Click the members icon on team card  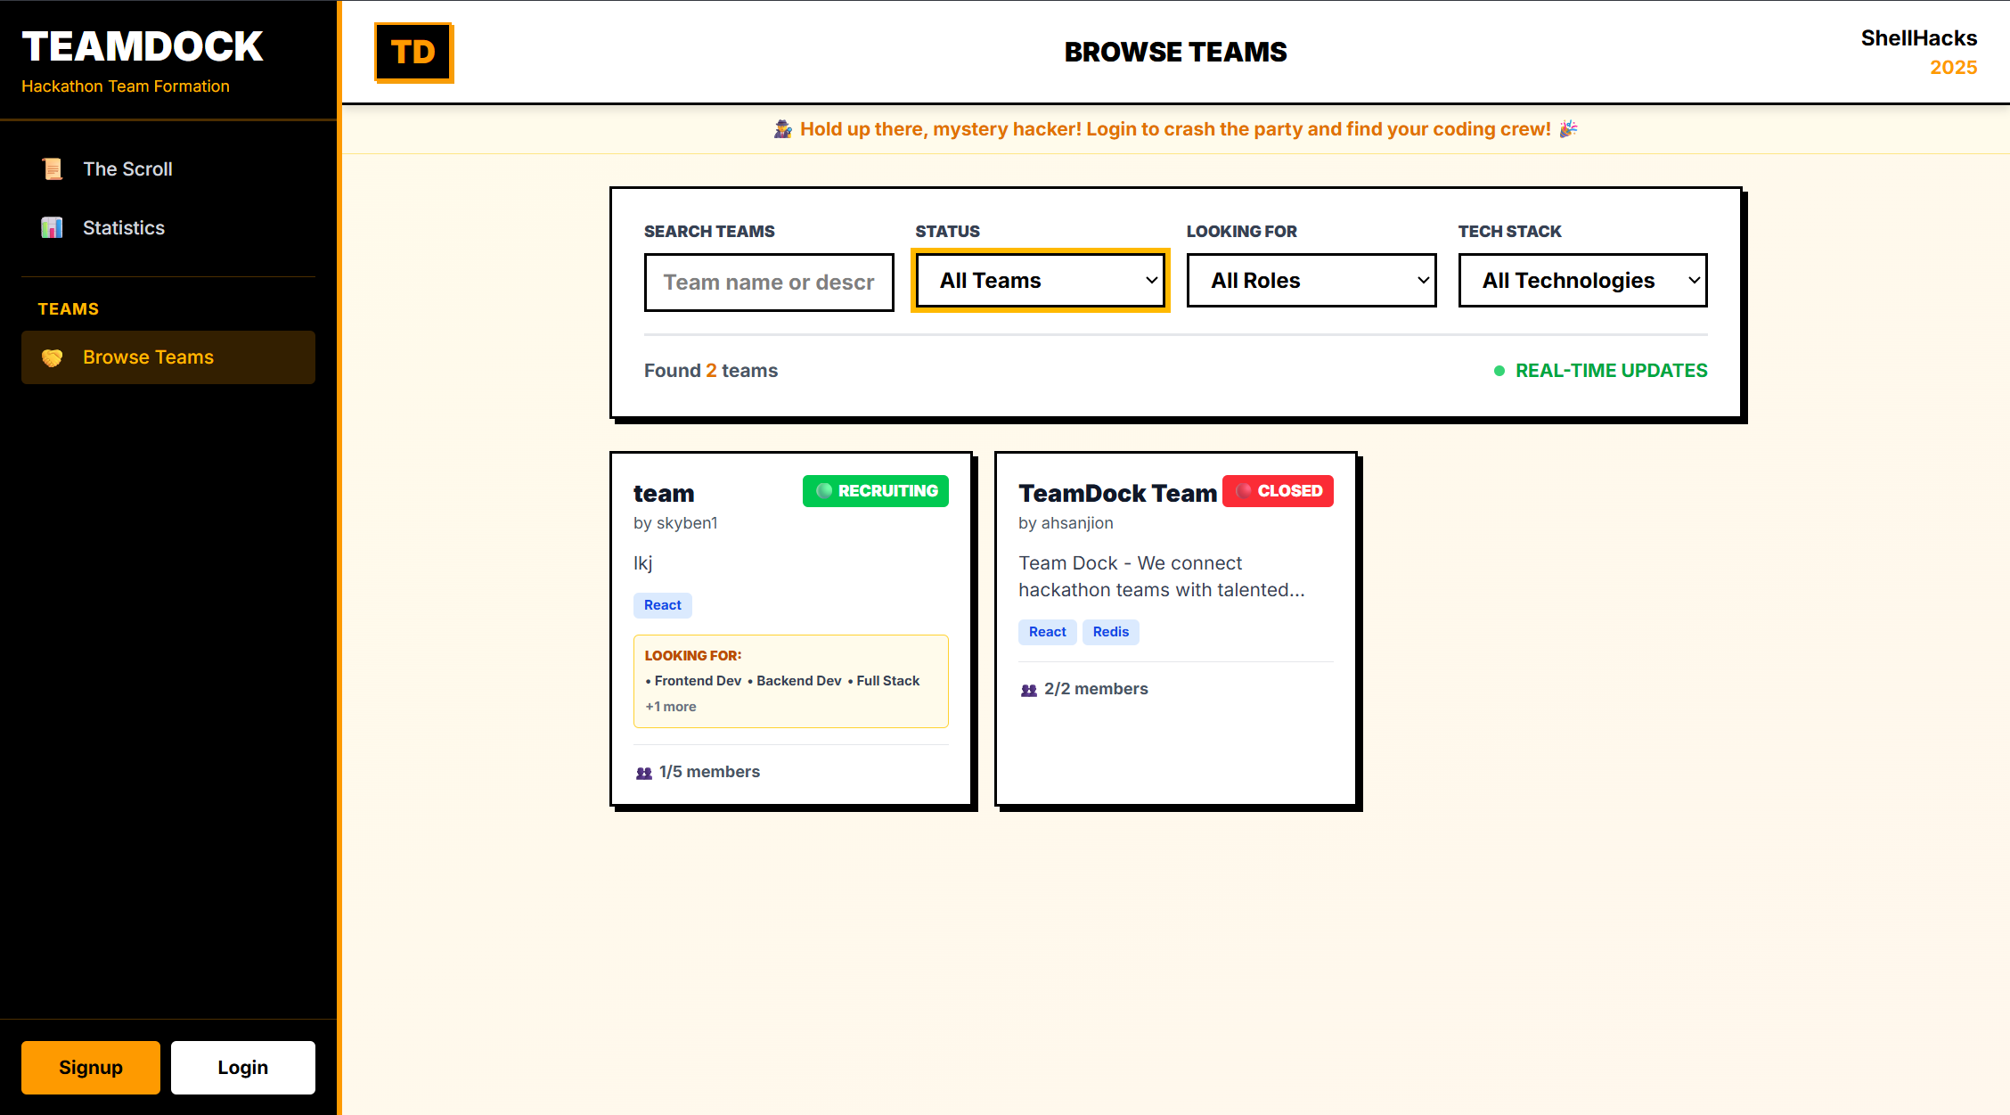click(644, 773)
